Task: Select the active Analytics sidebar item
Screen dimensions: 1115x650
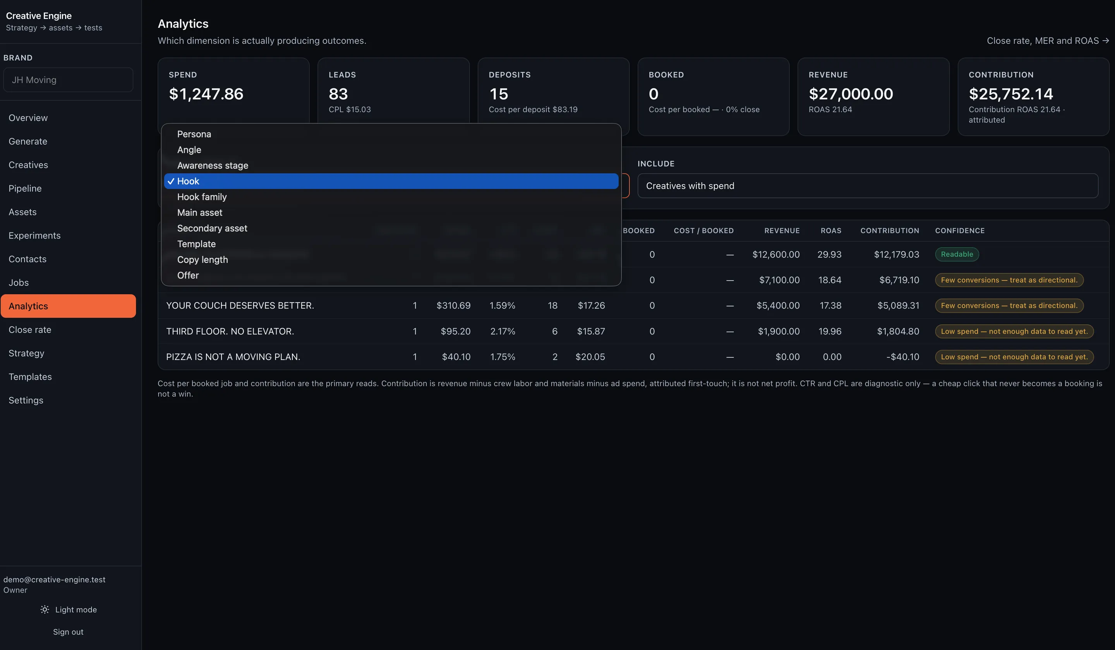Action: pyautogui.click(x=68, y=306)
